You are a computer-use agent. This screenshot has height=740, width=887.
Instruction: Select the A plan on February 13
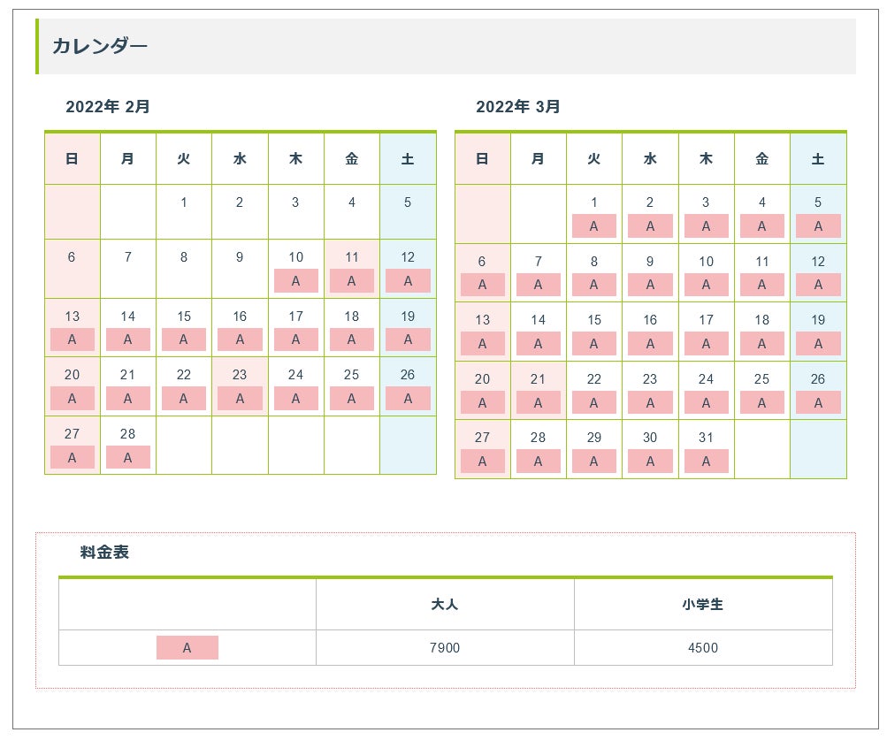[72, 339]
